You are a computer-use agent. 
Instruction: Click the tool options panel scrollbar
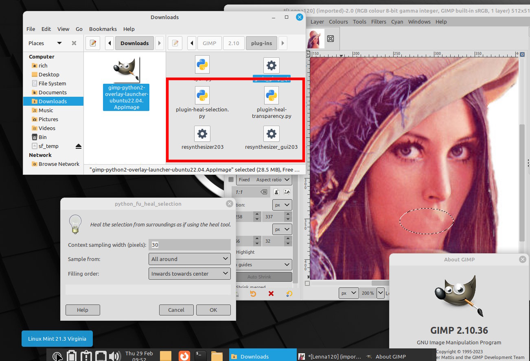[x=296, y=229]
